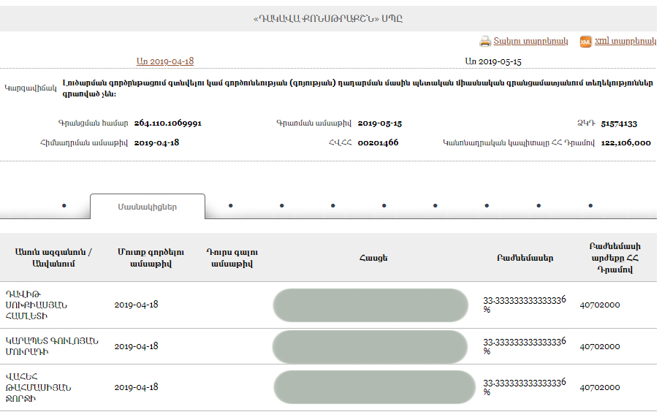
Task: Click the «ԴԱԿԱՎԱ ՔՈՆՍԹՐԱՔՇՆ» ՍՊԸ title
Action: tap(327, 18)
